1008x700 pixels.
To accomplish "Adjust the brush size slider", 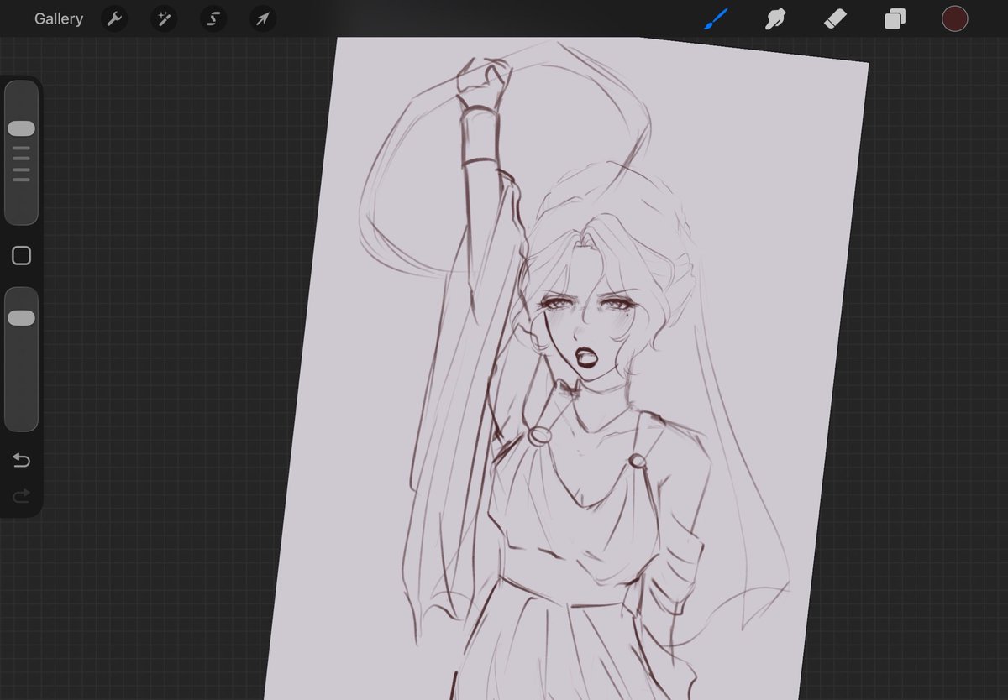I will pyautogui.click(x=21, y=129).
